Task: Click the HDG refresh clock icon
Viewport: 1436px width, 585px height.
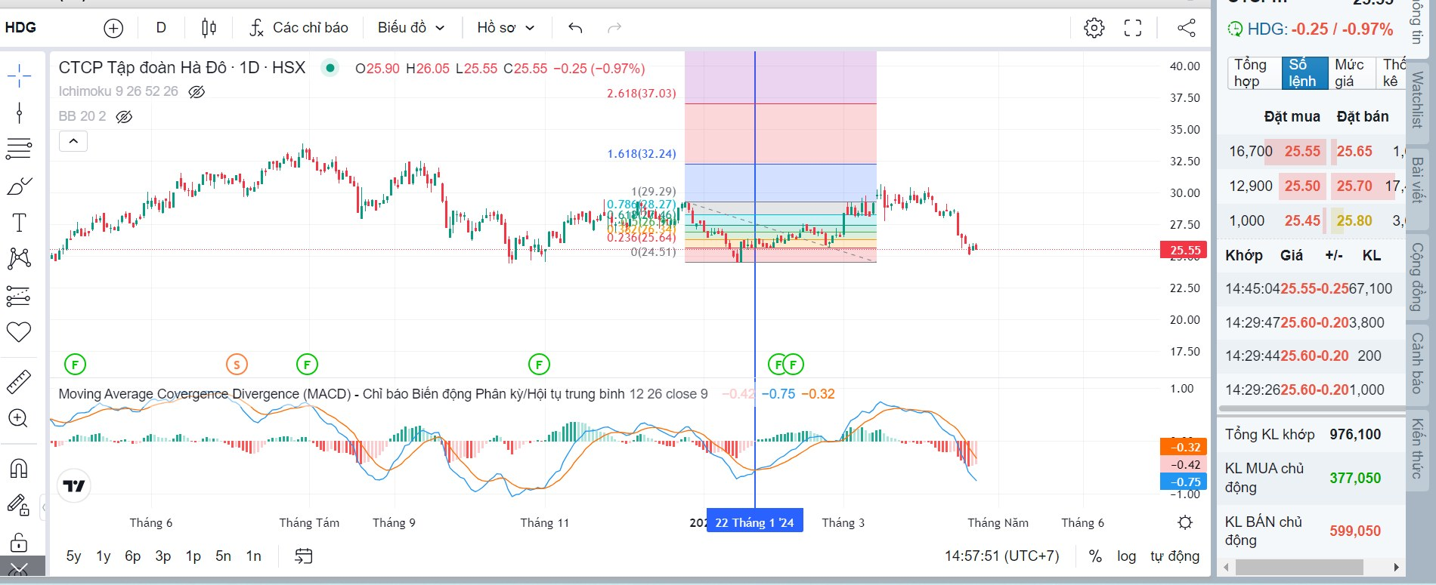Action: tap(1234, 29)
